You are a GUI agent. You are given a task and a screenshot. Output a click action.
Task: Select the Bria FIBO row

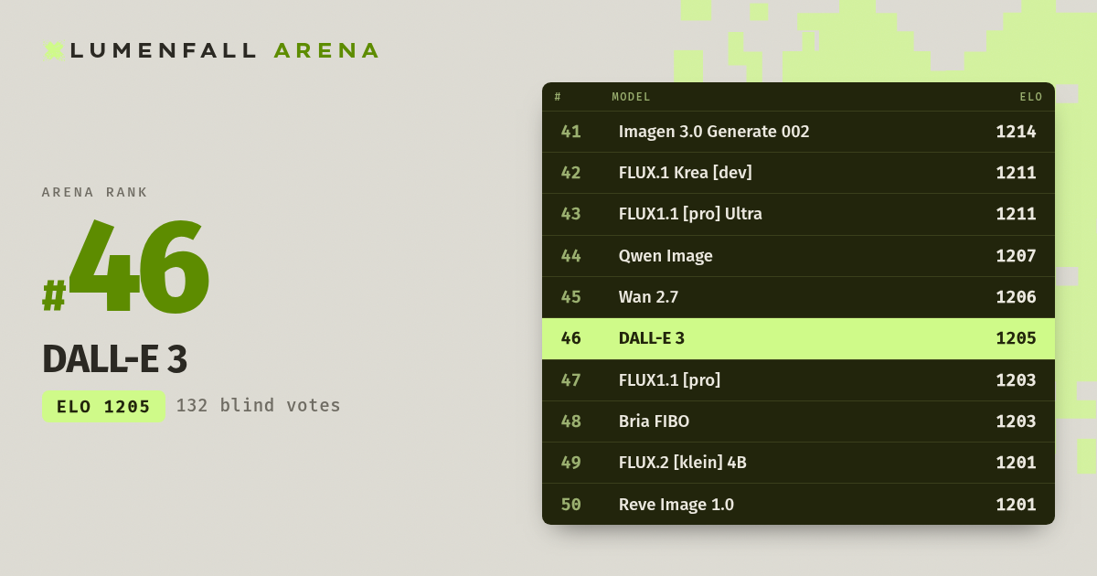point(798,421)
